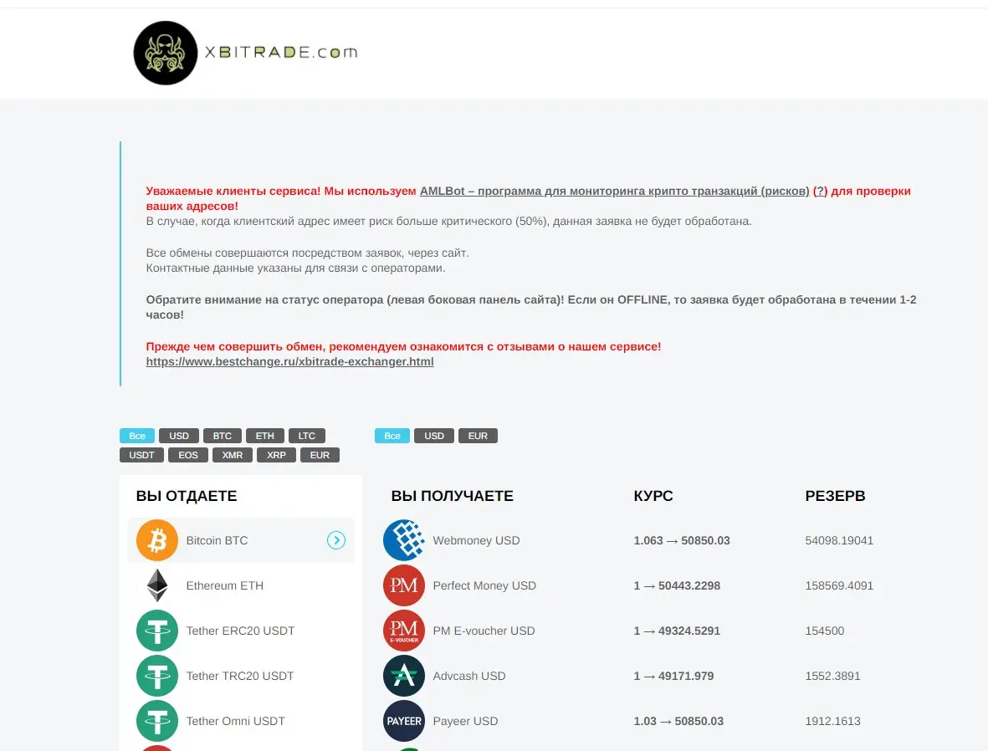This screenshot has width=988, height=751.
Task: Click the Ethereum ETH diamond icon
Action: click(x=156, y=585)
